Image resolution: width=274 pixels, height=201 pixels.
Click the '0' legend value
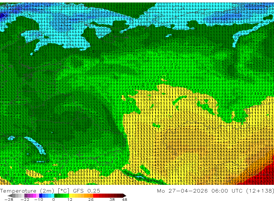click(54, 199)
